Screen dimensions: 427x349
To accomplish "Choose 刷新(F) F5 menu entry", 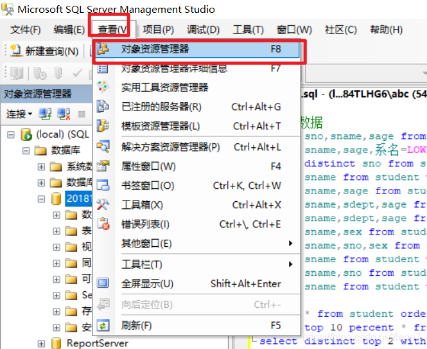I will 197,326.
